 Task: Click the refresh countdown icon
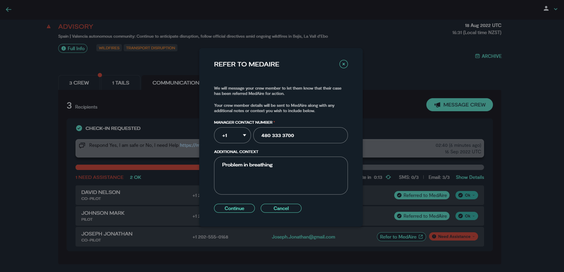click(388, 177)
